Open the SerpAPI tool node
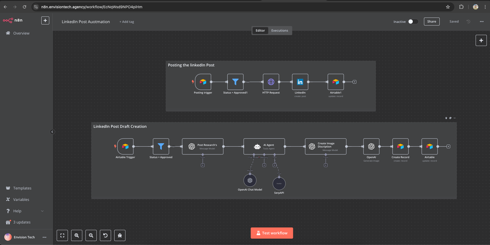 tap(279, 183)
